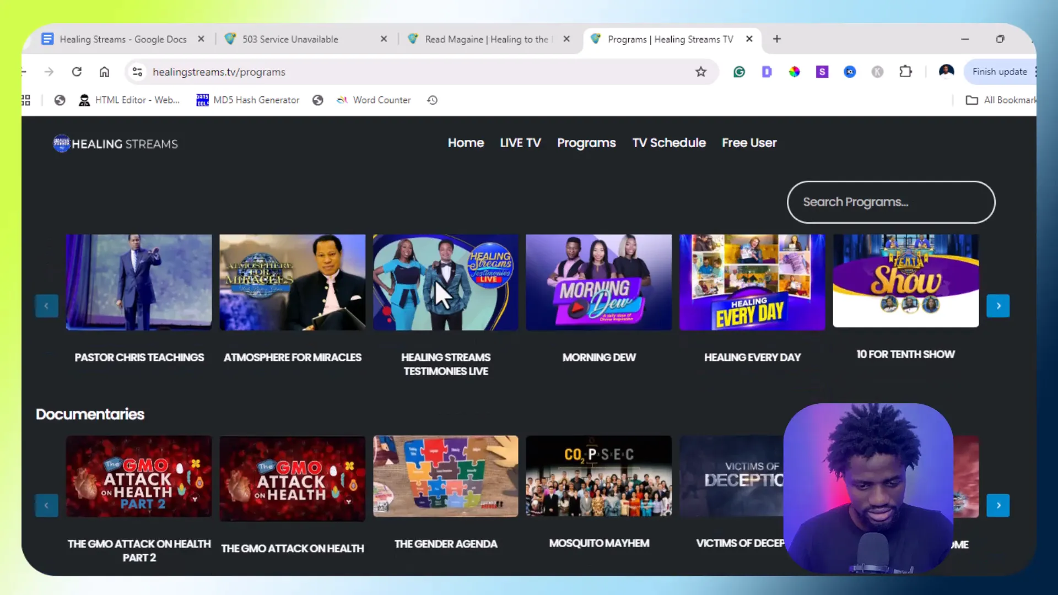Open the Word Counter bookmark
The height and width of the screenshot is (595, 1058).
tap(374, 100)
